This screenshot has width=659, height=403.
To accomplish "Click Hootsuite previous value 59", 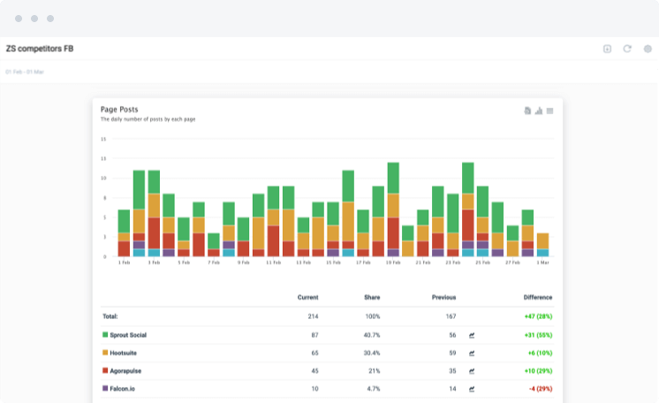I will point(452,353).
